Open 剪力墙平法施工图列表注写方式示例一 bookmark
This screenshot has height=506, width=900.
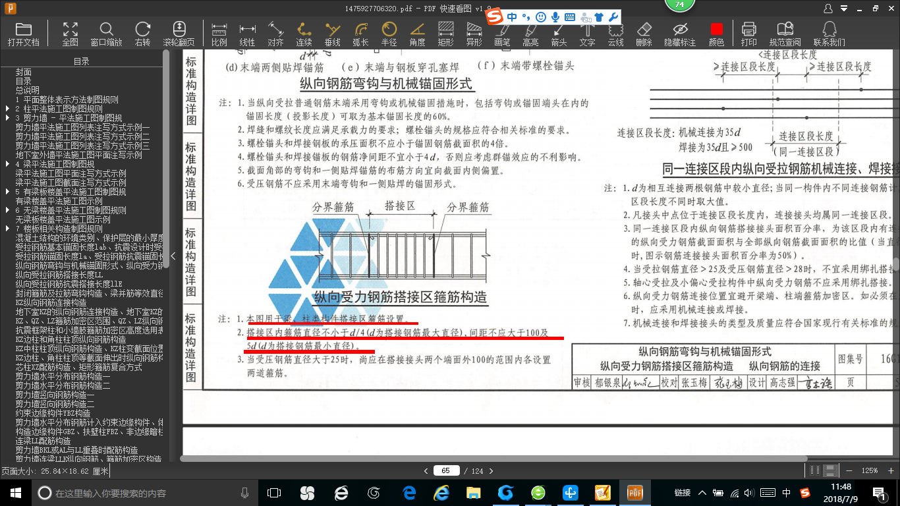[x=83, y=127]
